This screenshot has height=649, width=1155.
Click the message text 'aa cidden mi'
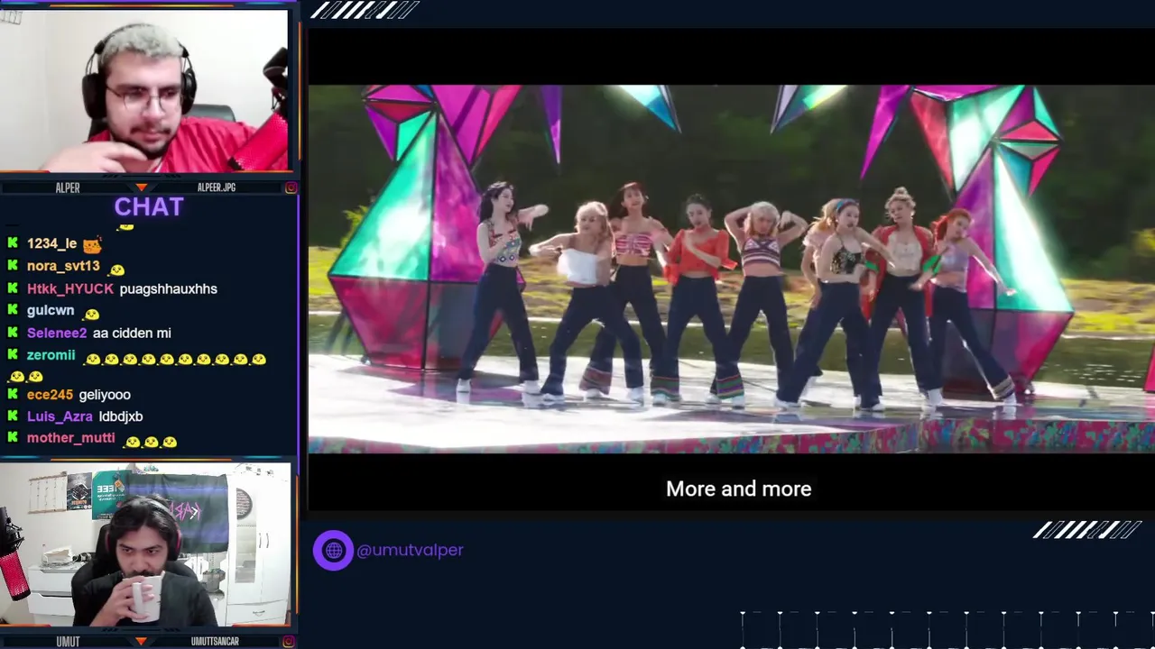click(132, 333)
